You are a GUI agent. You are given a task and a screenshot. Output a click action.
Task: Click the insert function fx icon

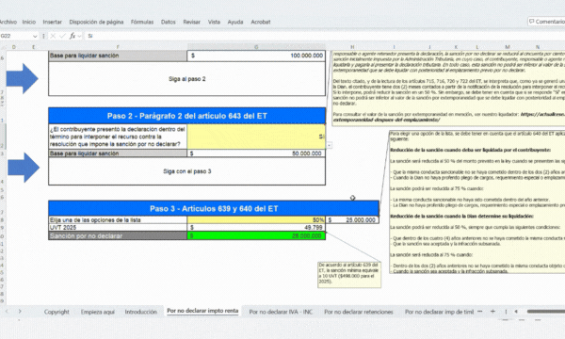point(73,36)
